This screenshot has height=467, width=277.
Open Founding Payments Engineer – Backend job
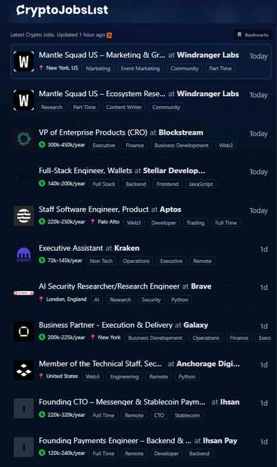pyautogui.click(x=115, y=440)
